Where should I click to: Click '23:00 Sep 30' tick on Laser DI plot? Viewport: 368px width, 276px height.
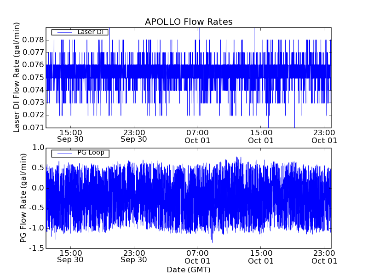pyautogui.click(x=134, y=136)
